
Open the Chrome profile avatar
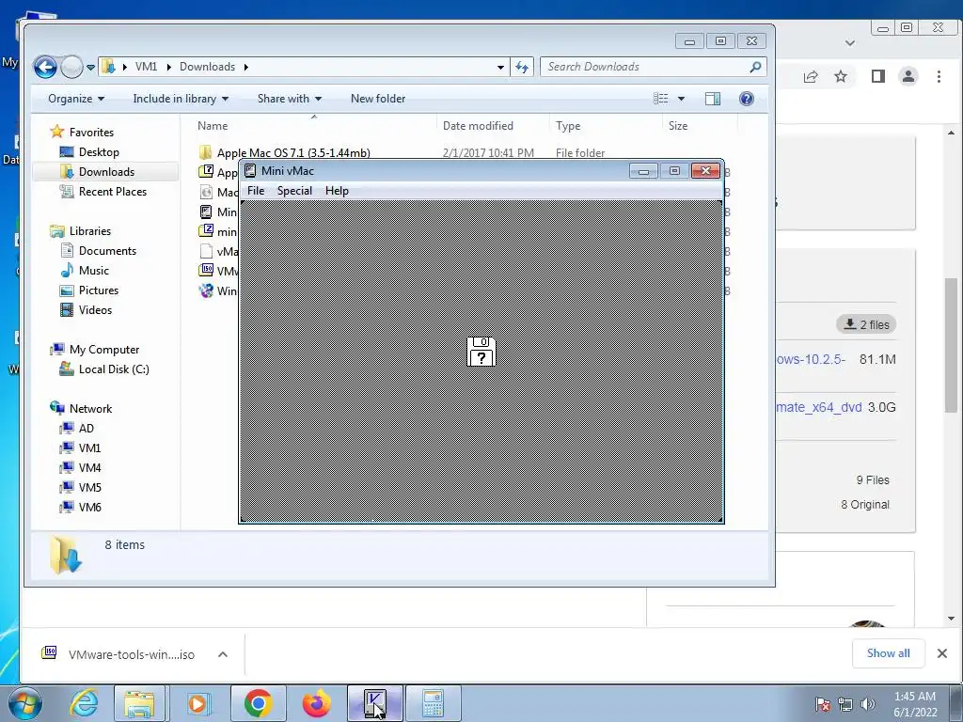pos(908,76)
